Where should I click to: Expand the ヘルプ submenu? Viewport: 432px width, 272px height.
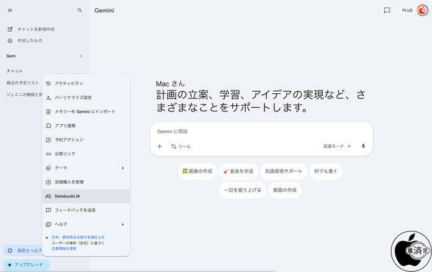122,224
